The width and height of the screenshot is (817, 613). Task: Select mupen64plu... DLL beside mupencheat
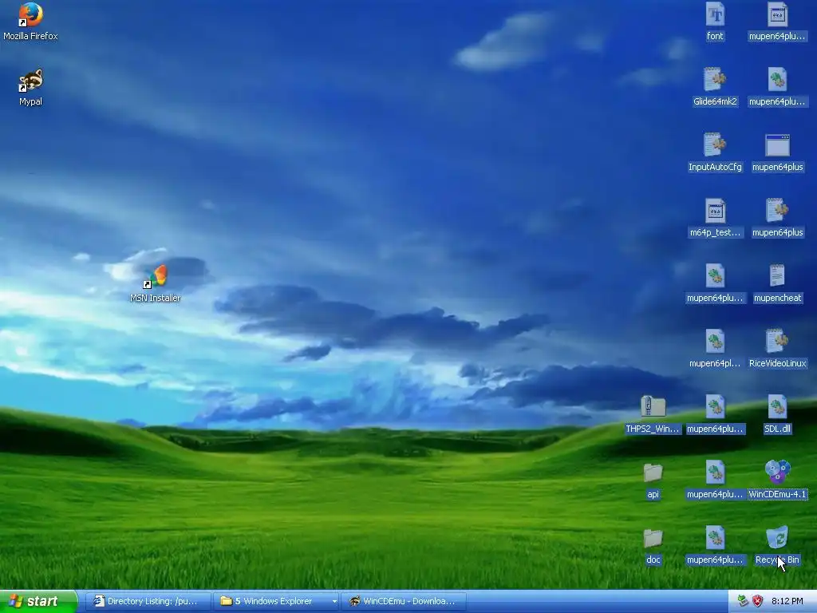pyautogui.click(x=715, y=283)
